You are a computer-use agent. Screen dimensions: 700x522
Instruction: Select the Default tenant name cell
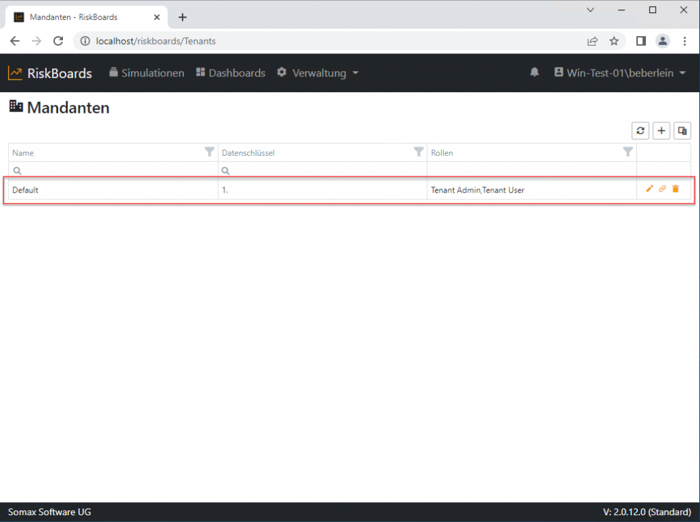point(113,190)
